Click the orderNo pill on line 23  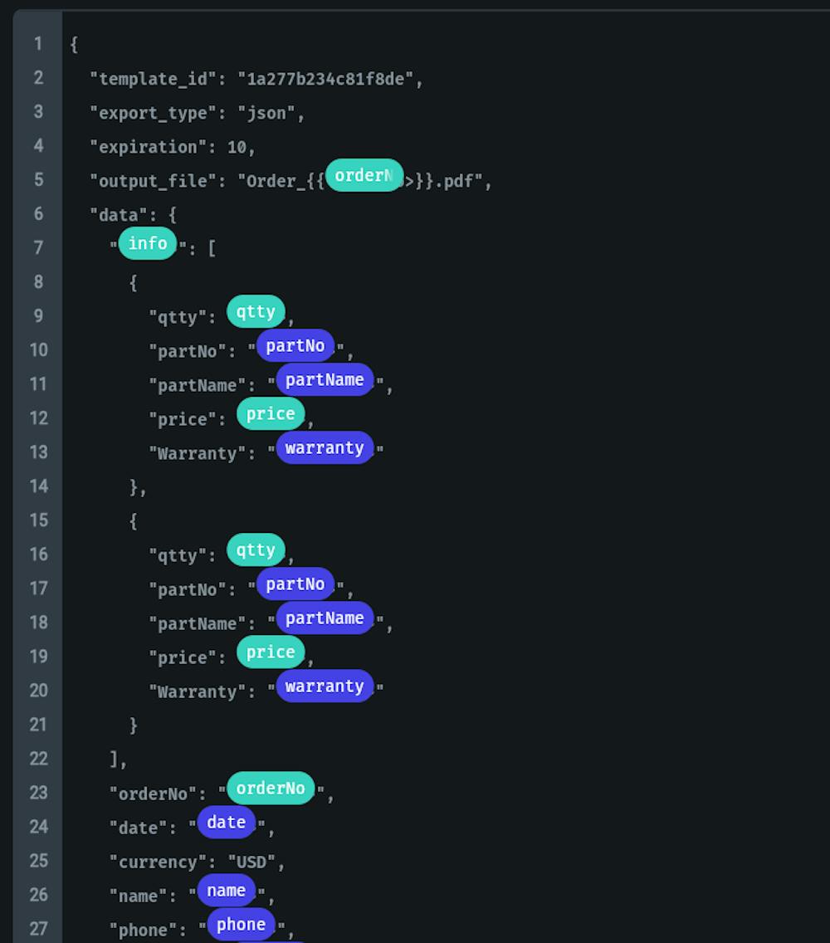click(271, 789)
